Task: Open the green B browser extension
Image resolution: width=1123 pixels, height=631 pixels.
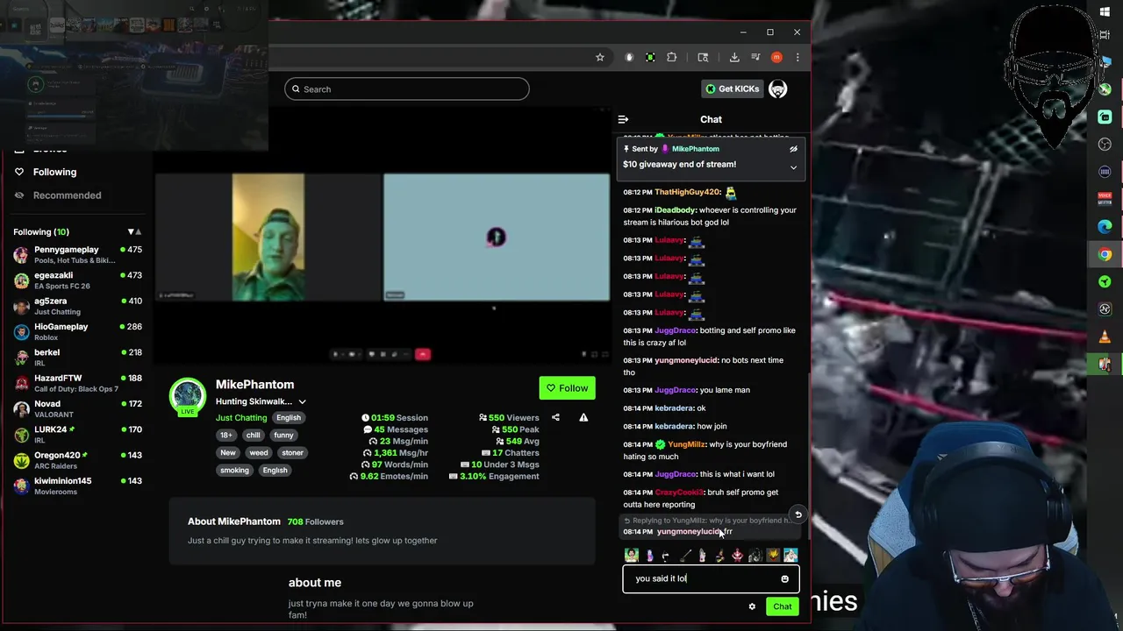Action: coord(650,58)
